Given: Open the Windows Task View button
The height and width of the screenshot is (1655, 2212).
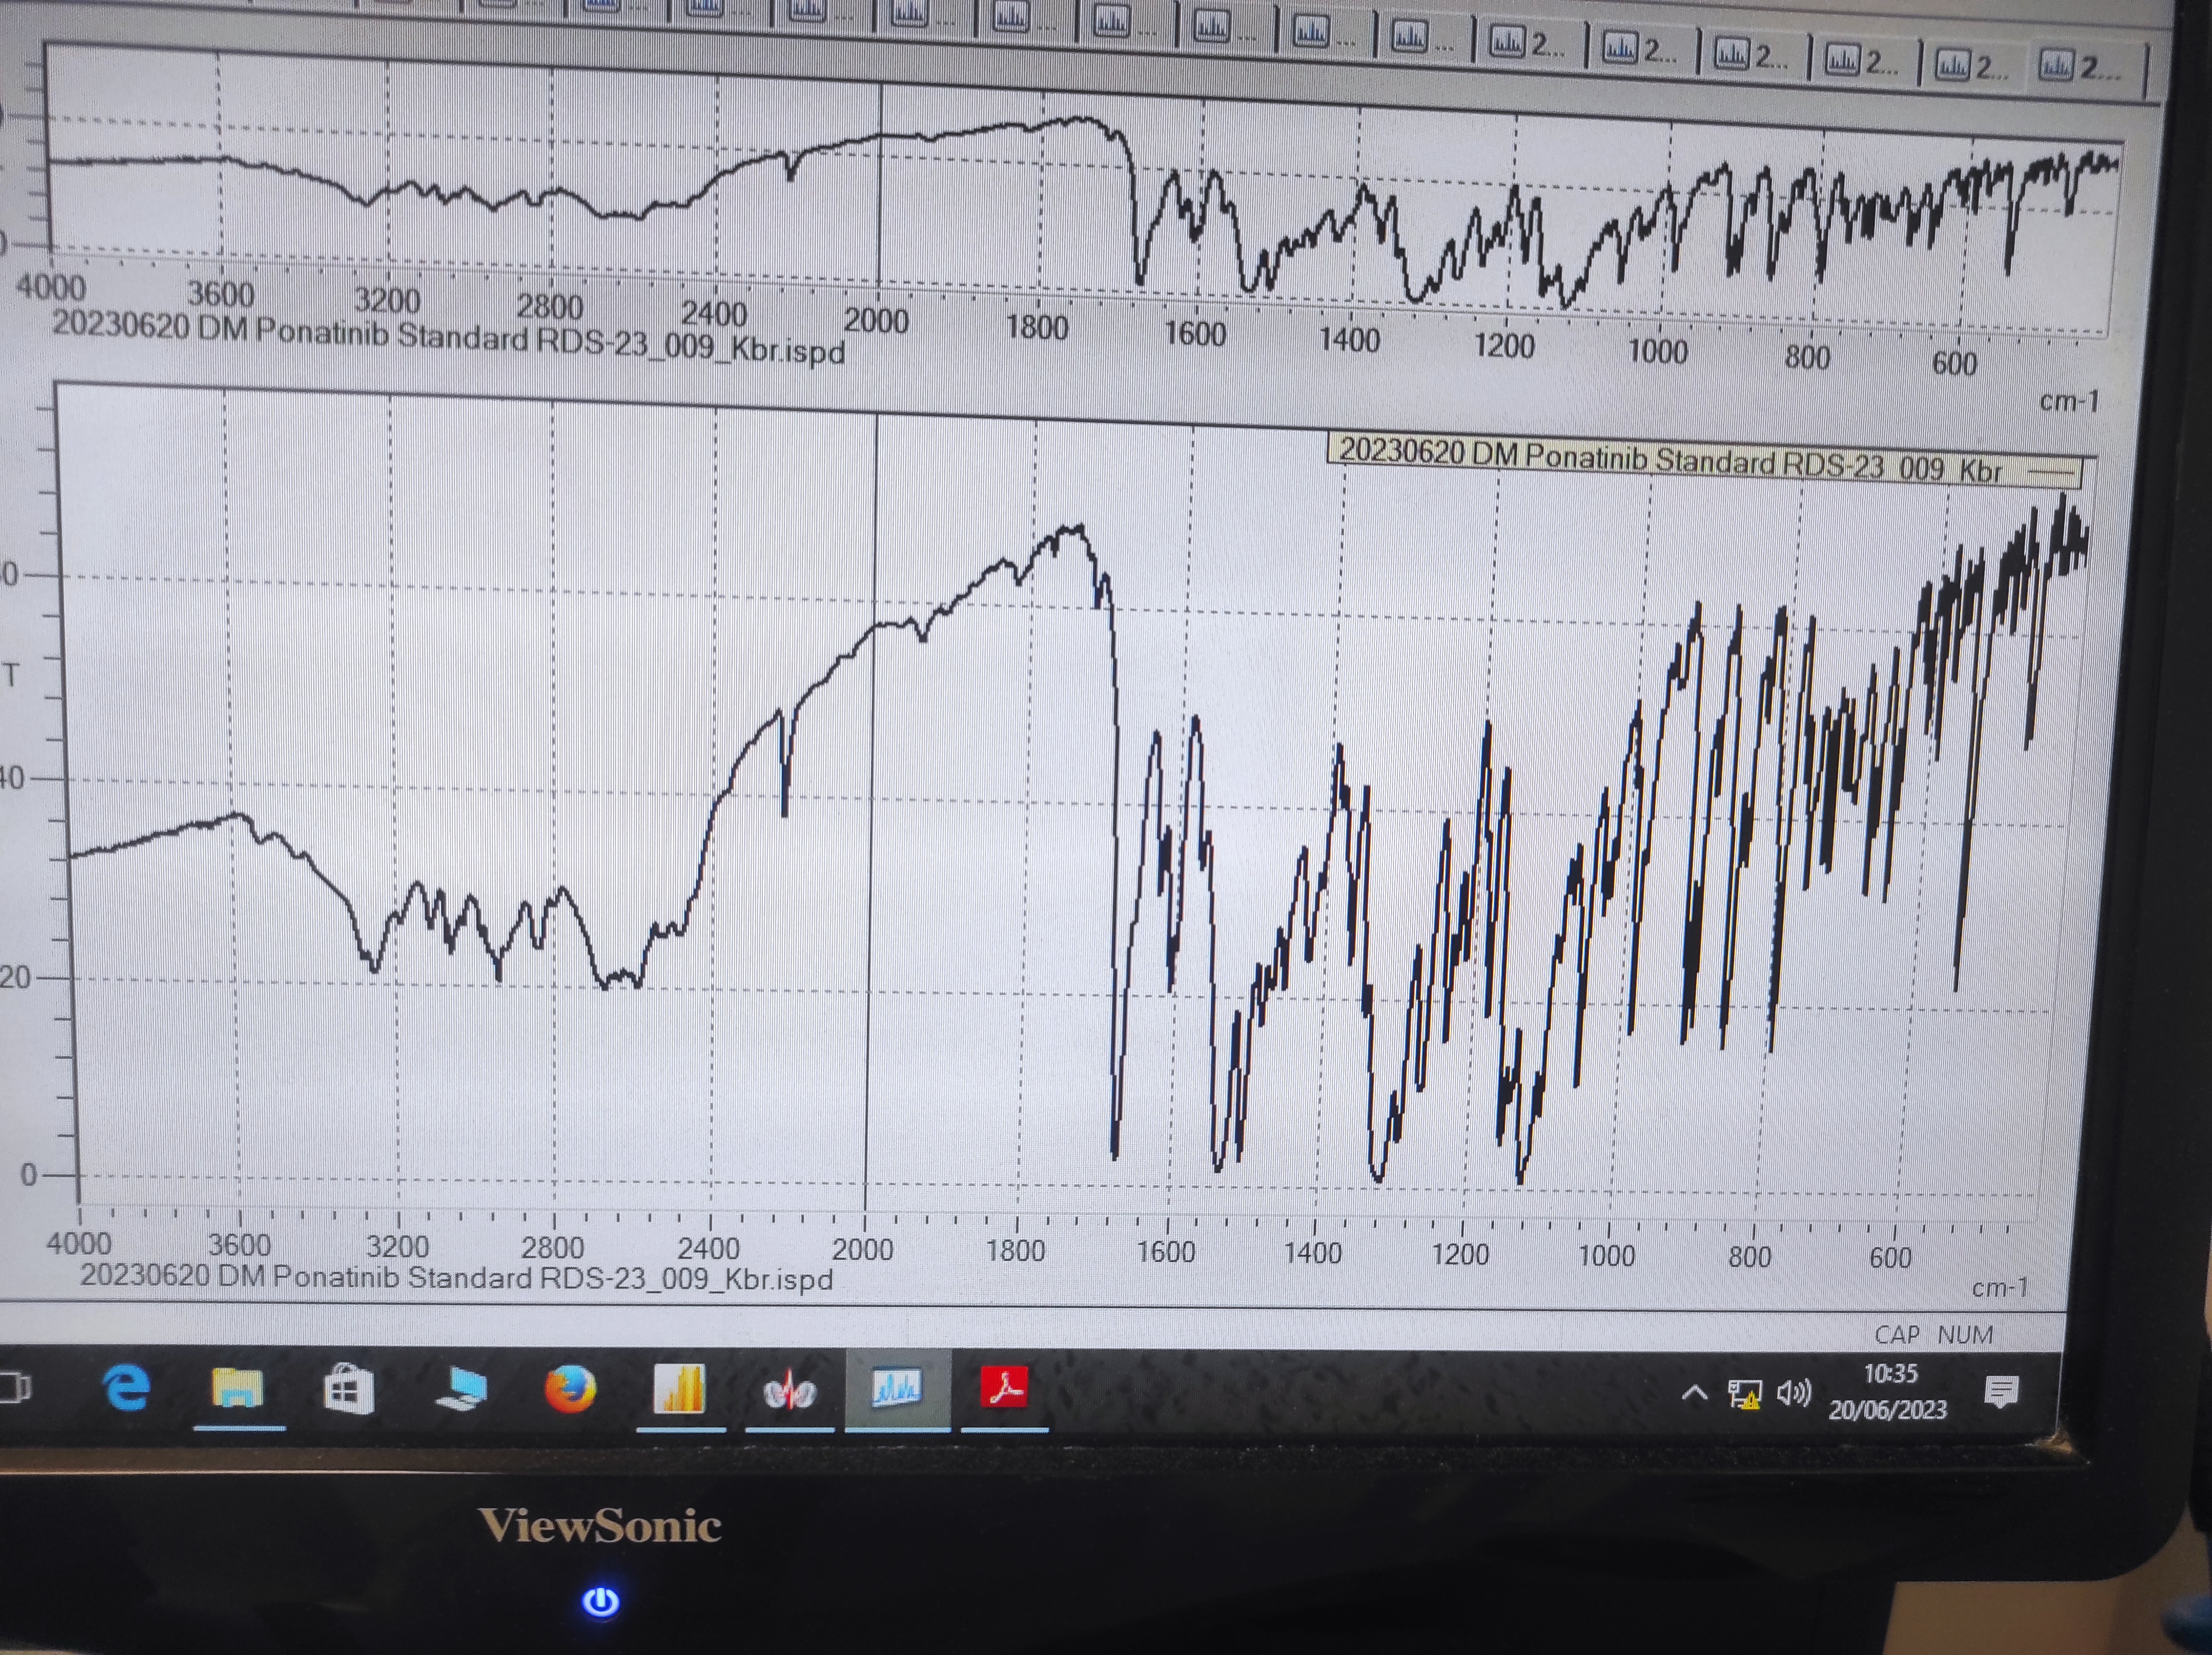Looking at the screenshot, I should tap(14, 1388).
